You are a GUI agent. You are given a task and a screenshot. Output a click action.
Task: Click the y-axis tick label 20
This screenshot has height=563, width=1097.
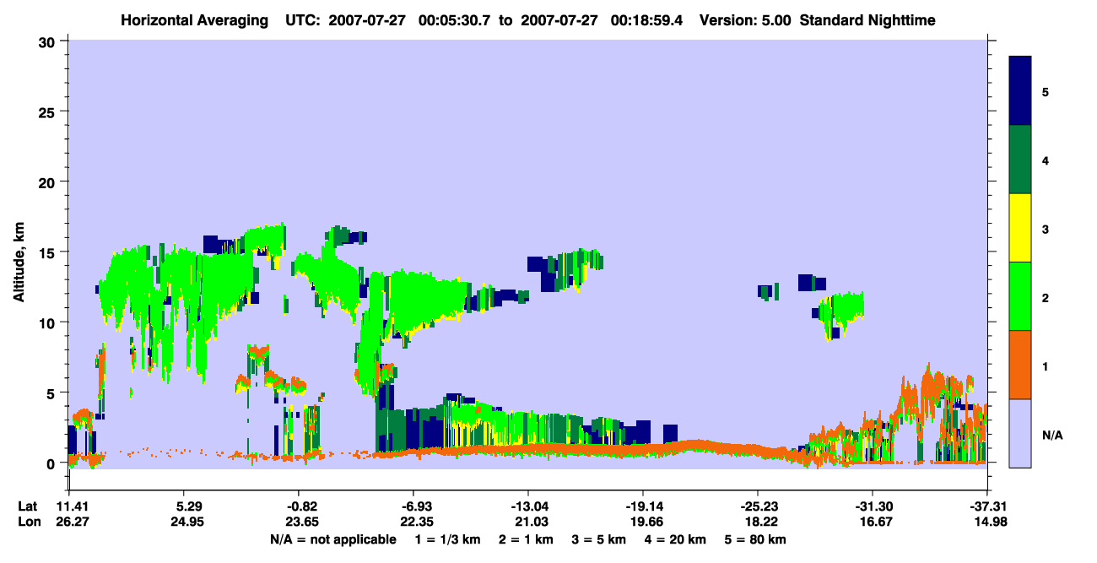pos(49,181)
